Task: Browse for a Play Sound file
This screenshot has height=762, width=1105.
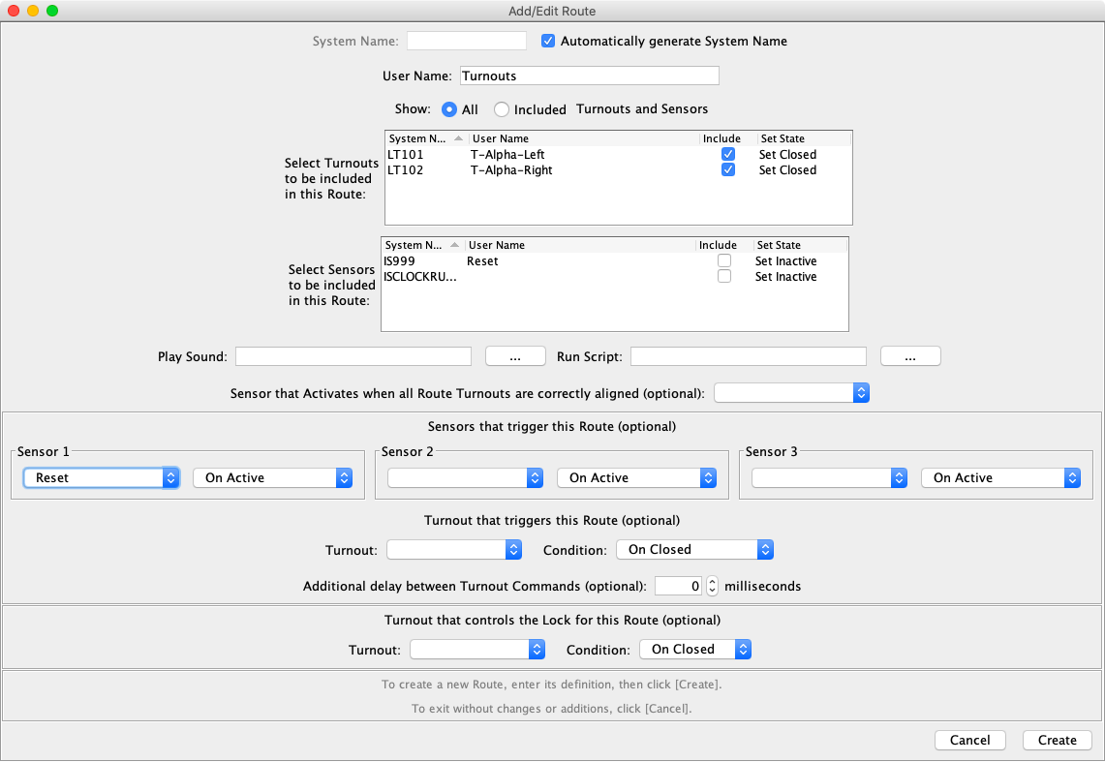Action: tap(515, 357)
